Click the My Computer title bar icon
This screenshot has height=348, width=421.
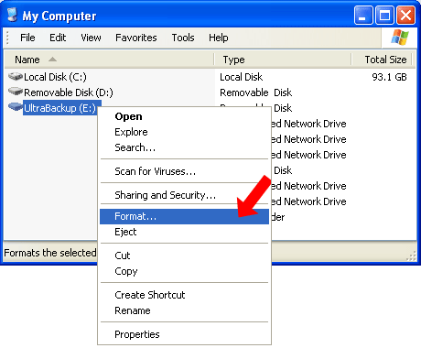tap(13, 15)
